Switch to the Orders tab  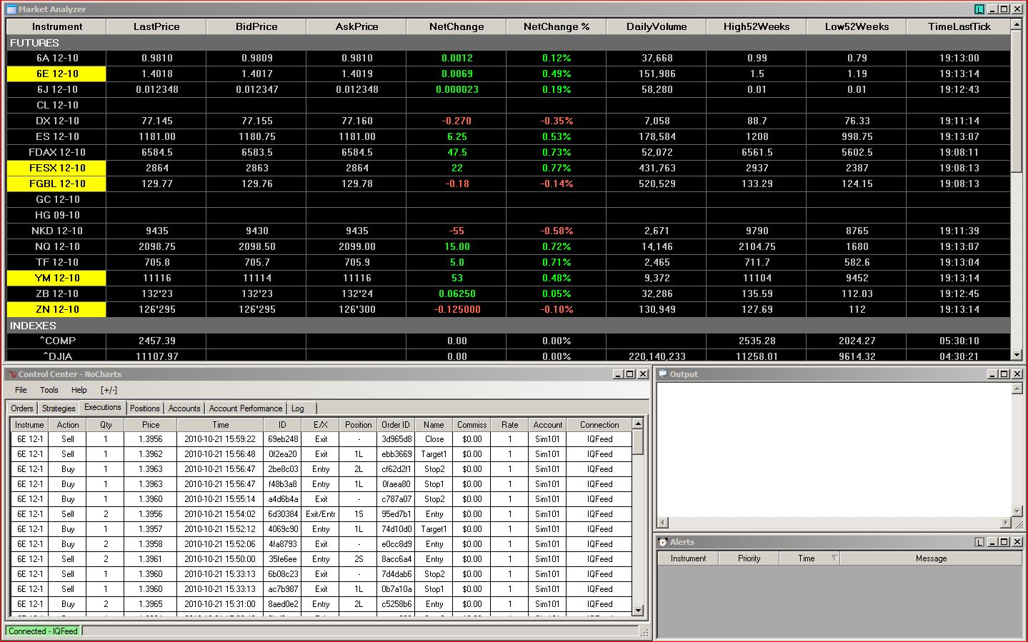22,408
